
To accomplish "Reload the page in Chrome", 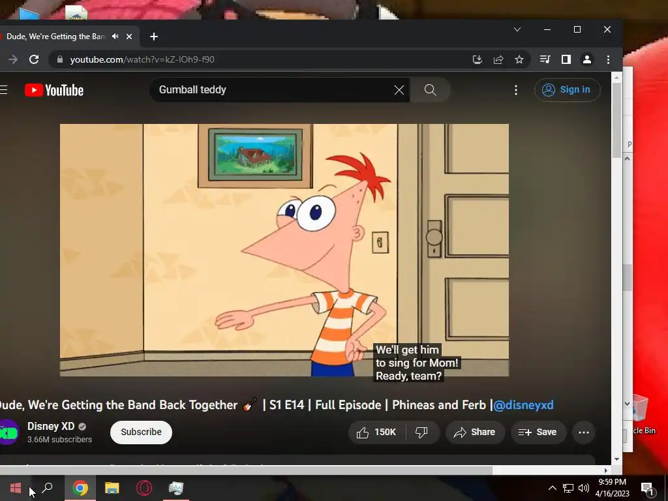I will coord(34,59).
